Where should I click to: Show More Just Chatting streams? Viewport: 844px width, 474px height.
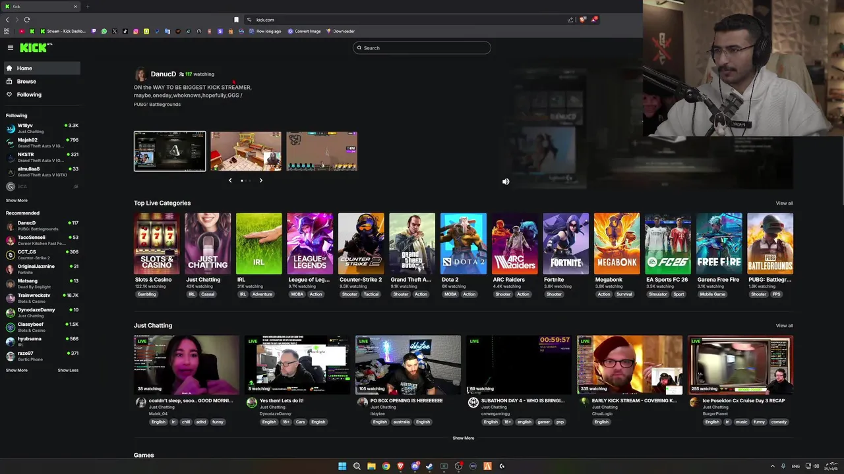coord(463,438)
